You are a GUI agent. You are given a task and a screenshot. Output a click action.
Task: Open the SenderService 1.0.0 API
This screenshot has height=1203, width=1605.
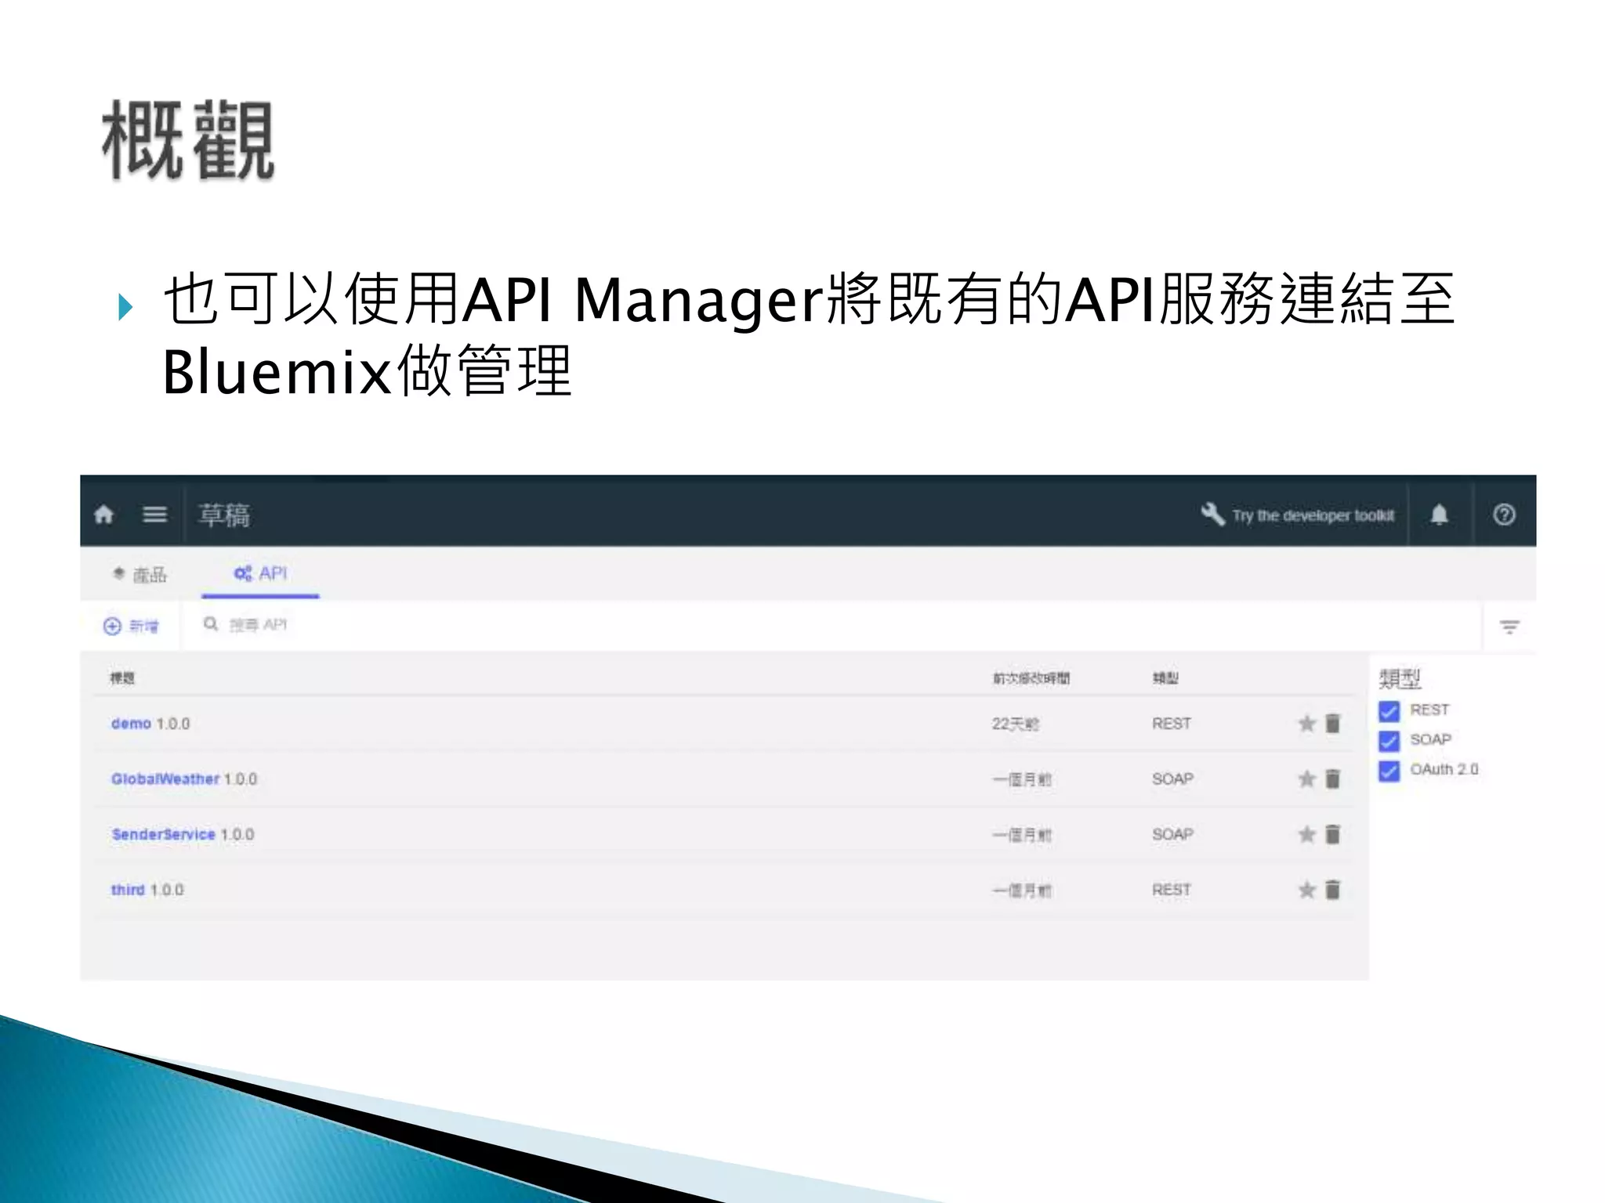coord(183,835)
